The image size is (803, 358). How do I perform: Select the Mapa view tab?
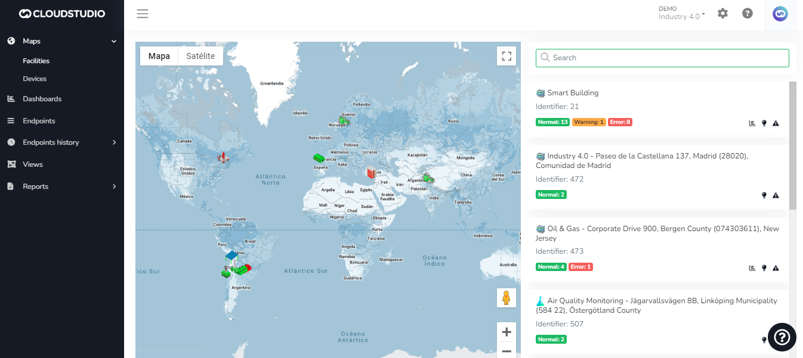point(159,55)
